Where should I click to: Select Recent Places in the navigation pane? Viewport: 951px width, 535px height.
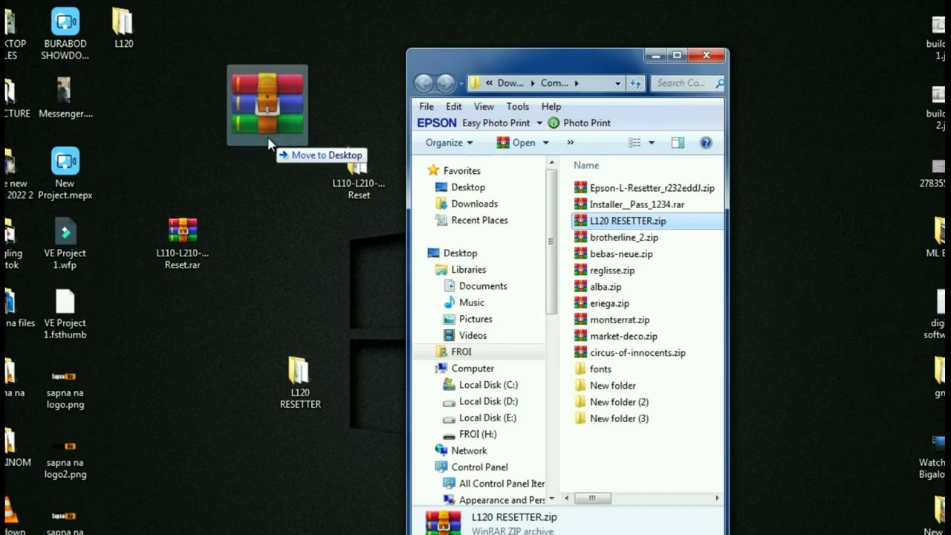[x=471, y=220]
